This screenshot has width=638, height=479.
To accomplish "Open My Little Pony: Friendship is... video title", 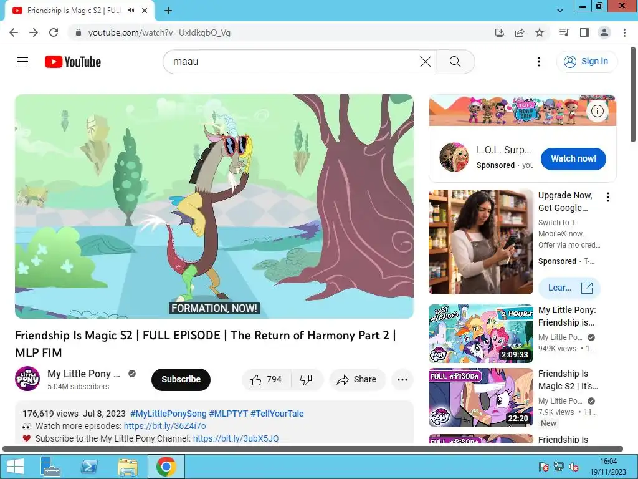I will [567, 316].
